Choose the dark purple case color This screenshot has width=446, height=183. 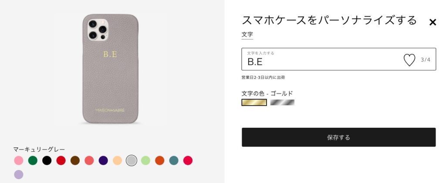tap(103, 160)
